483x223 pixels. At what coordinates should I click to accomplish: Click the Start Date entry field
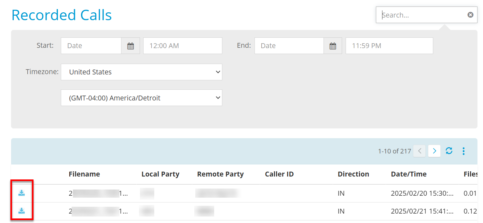(x=91, y=46)
